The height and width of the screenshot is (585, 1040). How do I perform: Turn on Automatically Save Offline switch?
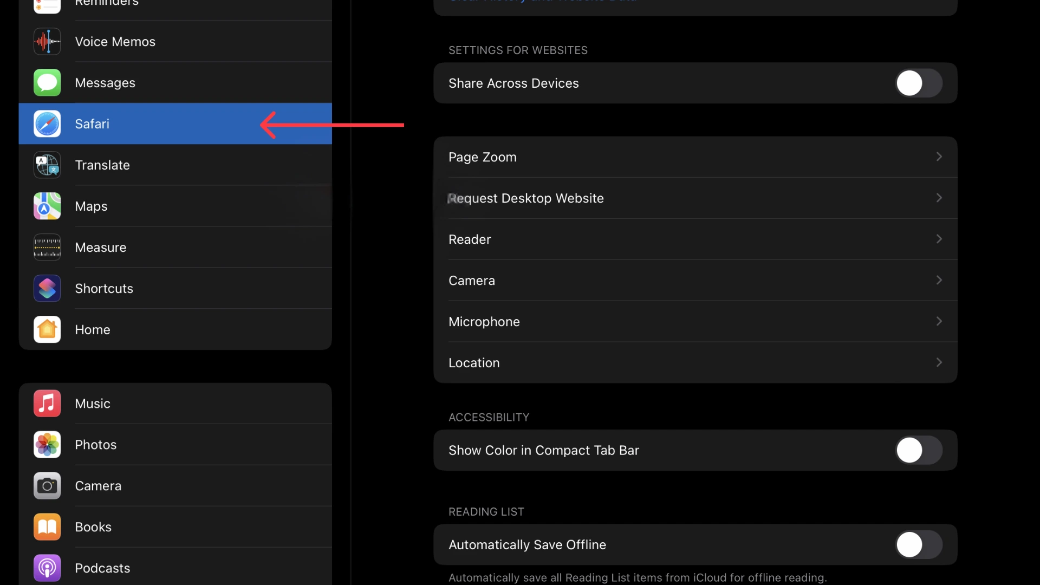point(919,545)
